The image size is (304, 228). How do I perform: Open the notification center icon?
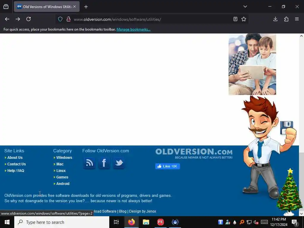(x=295, y=222)
